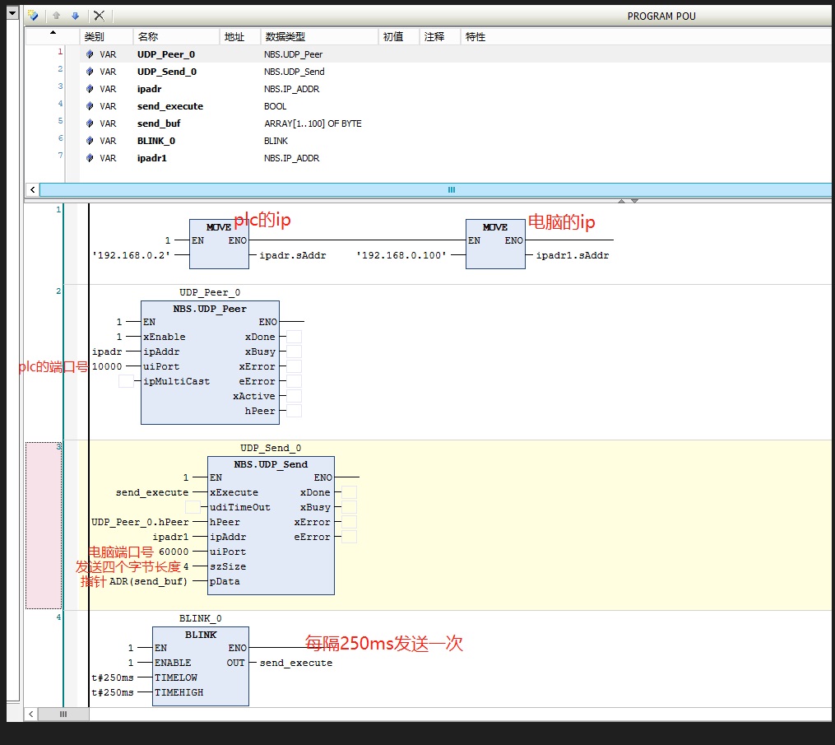Click the xDone output box of UDP_Peer

point(294,336)
